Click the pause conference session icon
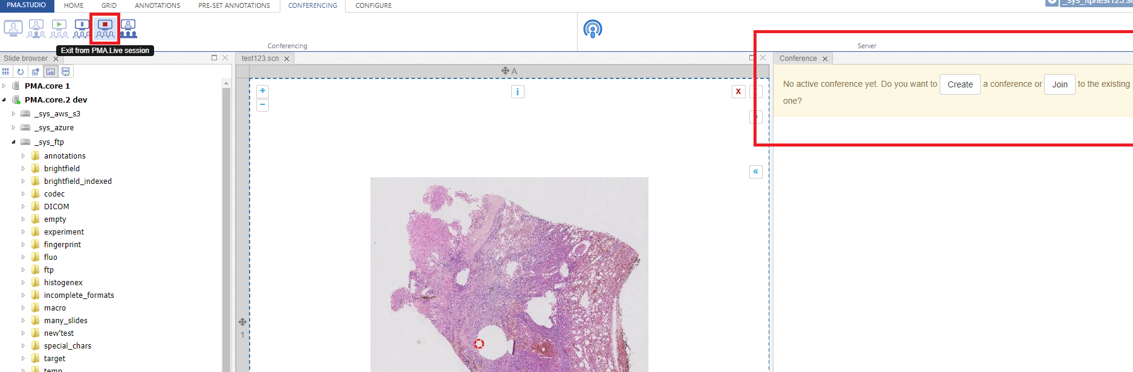 coord(82,28)
